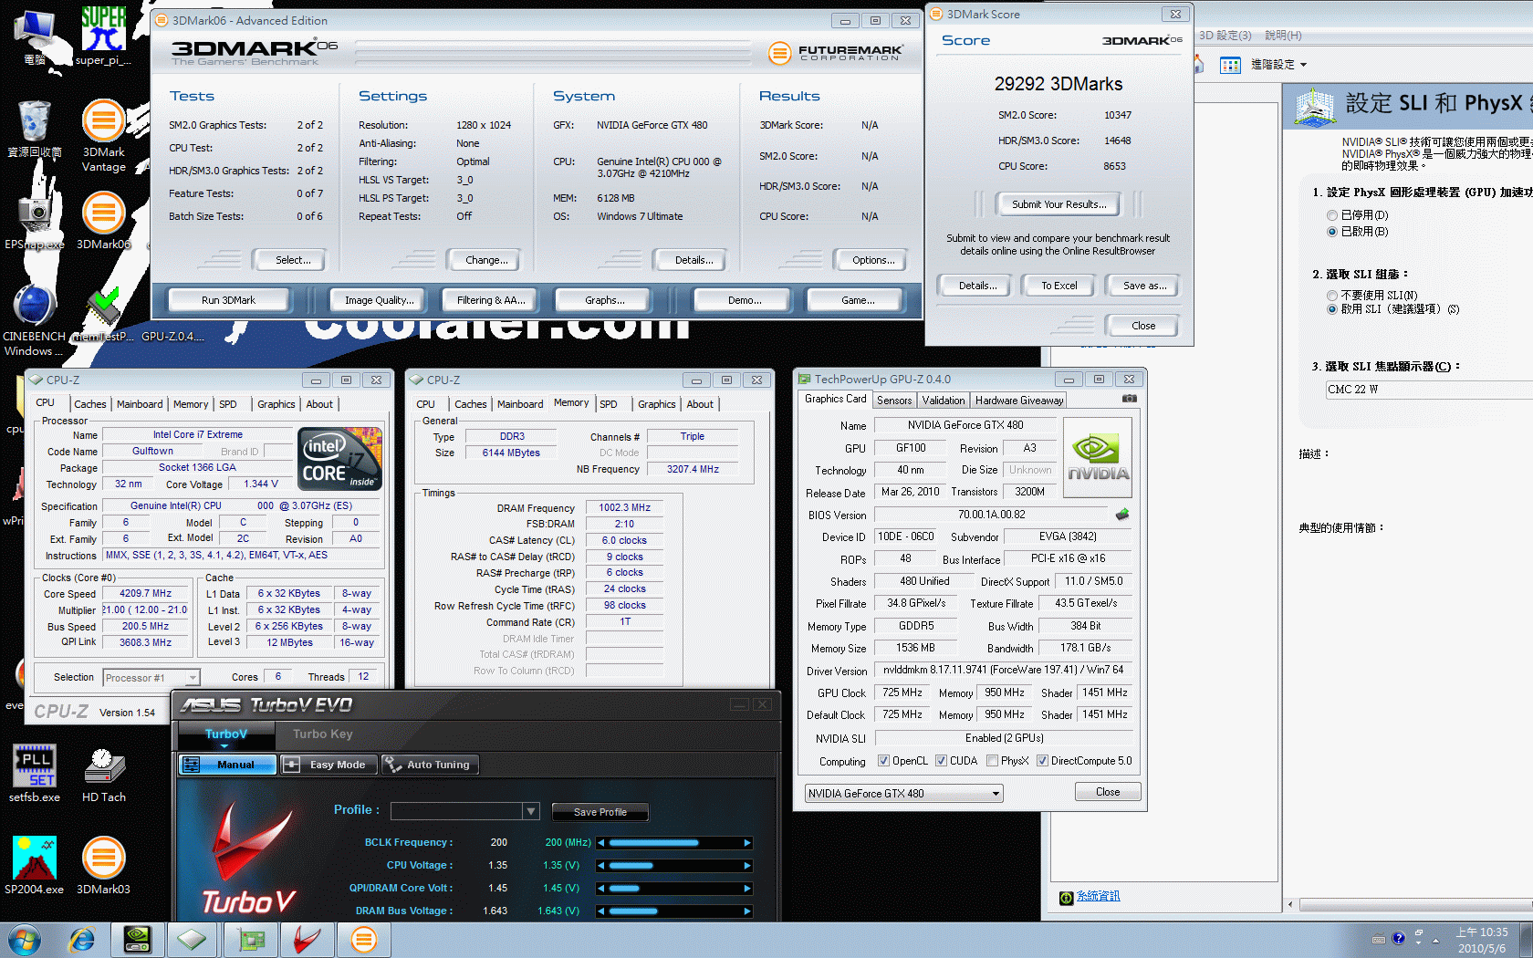Launch 3DMark06 desktop shortcut

103,219
